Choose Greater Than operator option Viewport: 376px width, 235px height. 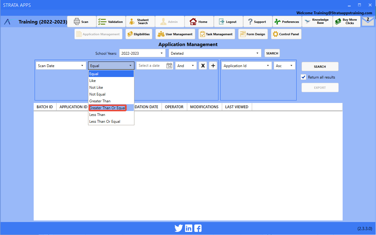click(x=111, y=101)
